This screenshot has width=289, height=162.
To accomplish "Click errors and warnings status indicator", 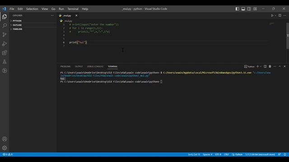I will (8, 154).
